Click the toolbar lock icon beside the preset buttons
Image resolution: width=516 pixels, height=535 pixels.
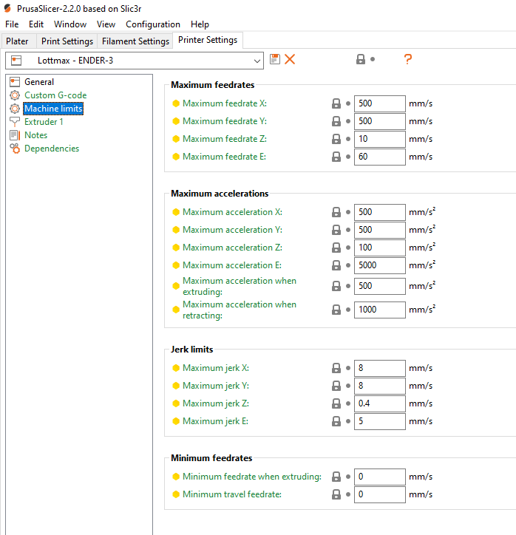click(361, 59)
